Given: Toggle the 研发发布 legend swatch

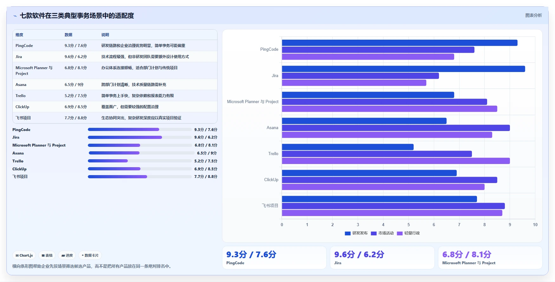Looking at the screenshot, I should coord(348,233).
